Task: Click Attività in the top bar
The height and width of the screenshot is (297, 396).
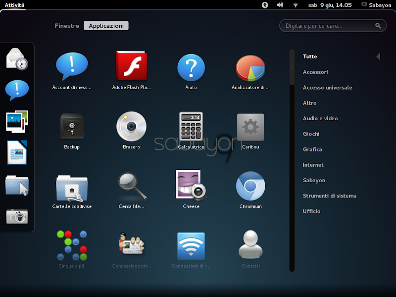Action: point(14,5)
